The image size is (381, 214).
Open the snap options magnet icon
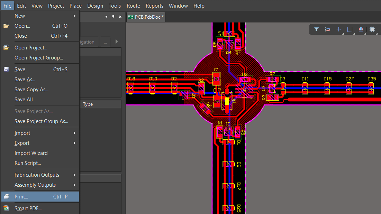coord(327,29)
